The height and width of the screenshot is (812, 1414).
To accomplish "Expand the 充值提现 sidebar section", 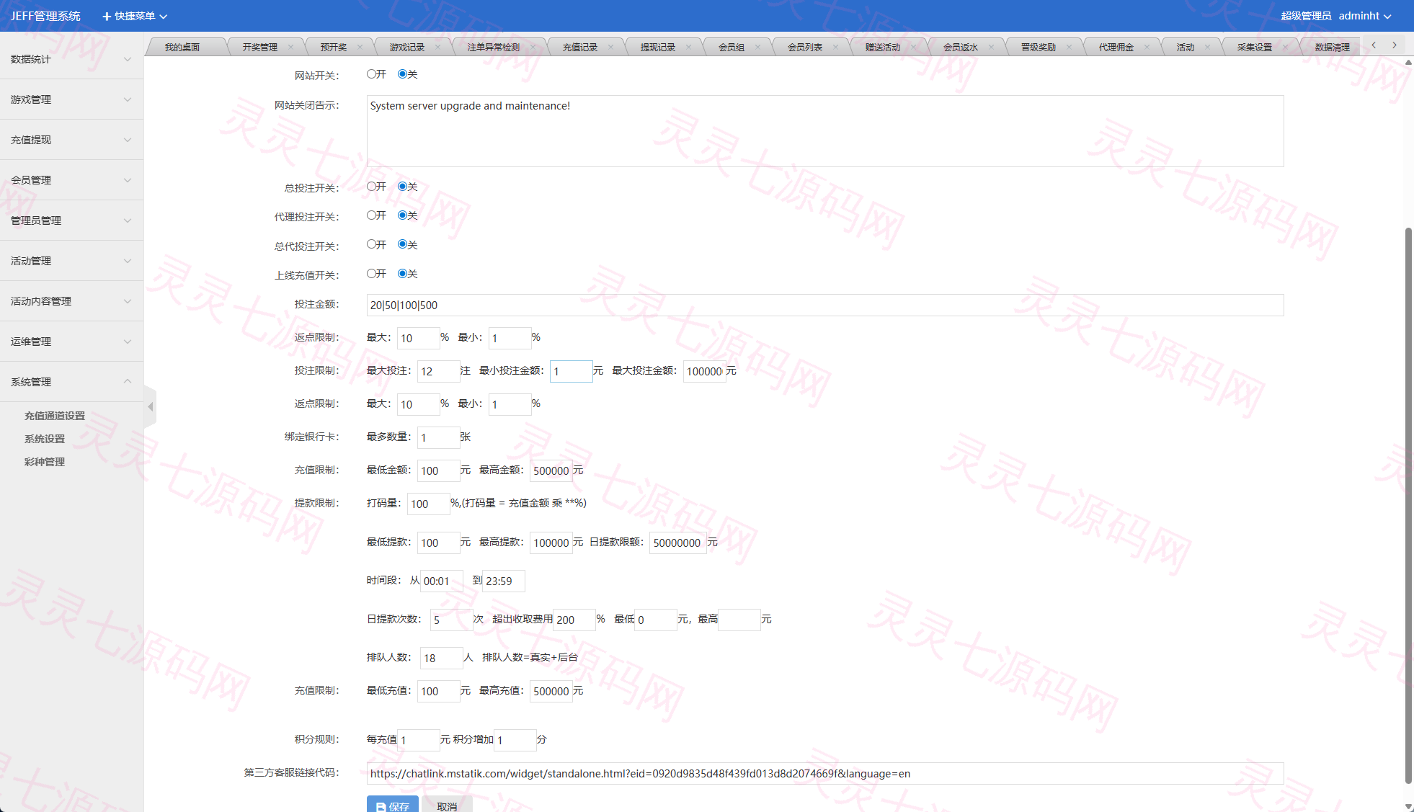I will coord(71,140).
